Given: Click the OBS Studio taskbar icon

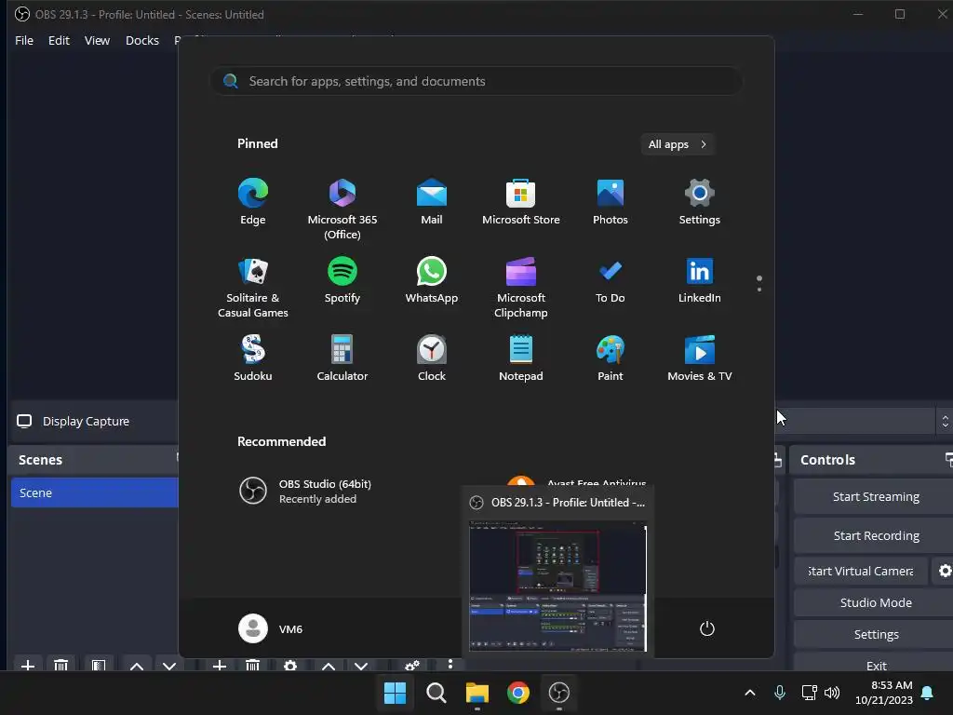Looking at the screenshot, I should tap(559, 693).
